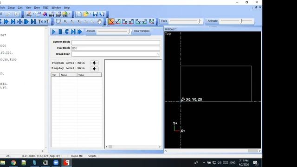The height and width of the screenshot is (167, 297).
Task: Click the Save All double-floppy icon
Action: click(102, 14)
